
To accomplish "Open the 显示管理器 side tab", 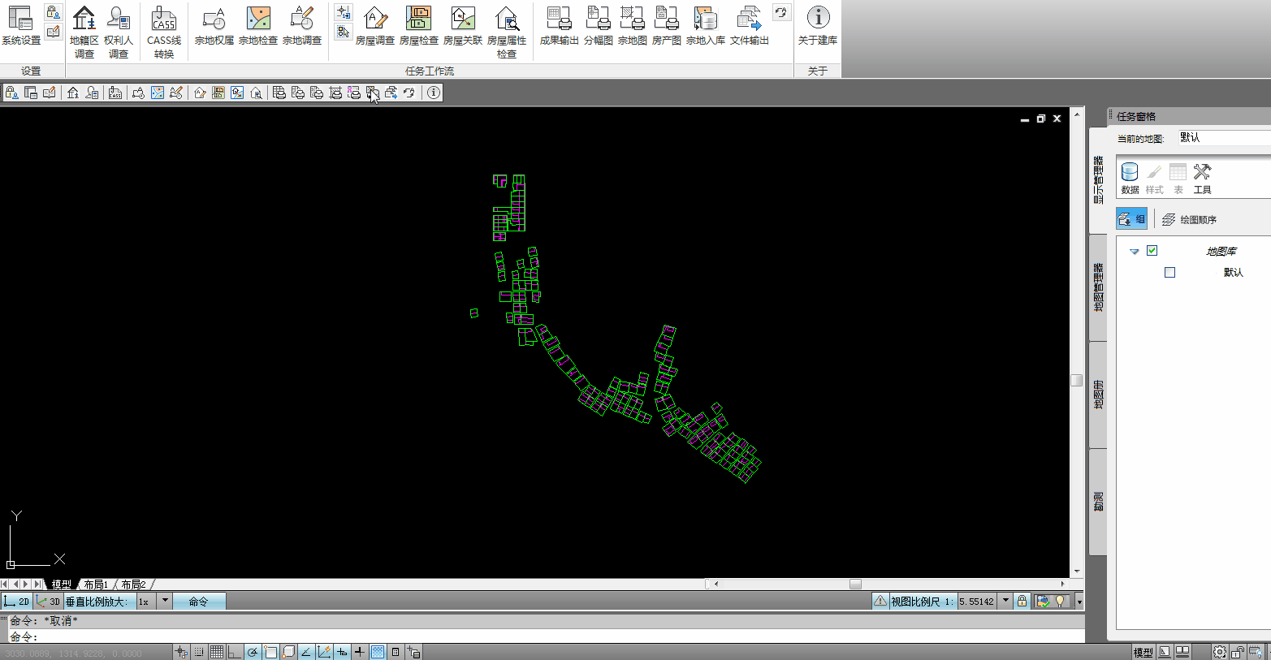I will [x=1098, y=179].
